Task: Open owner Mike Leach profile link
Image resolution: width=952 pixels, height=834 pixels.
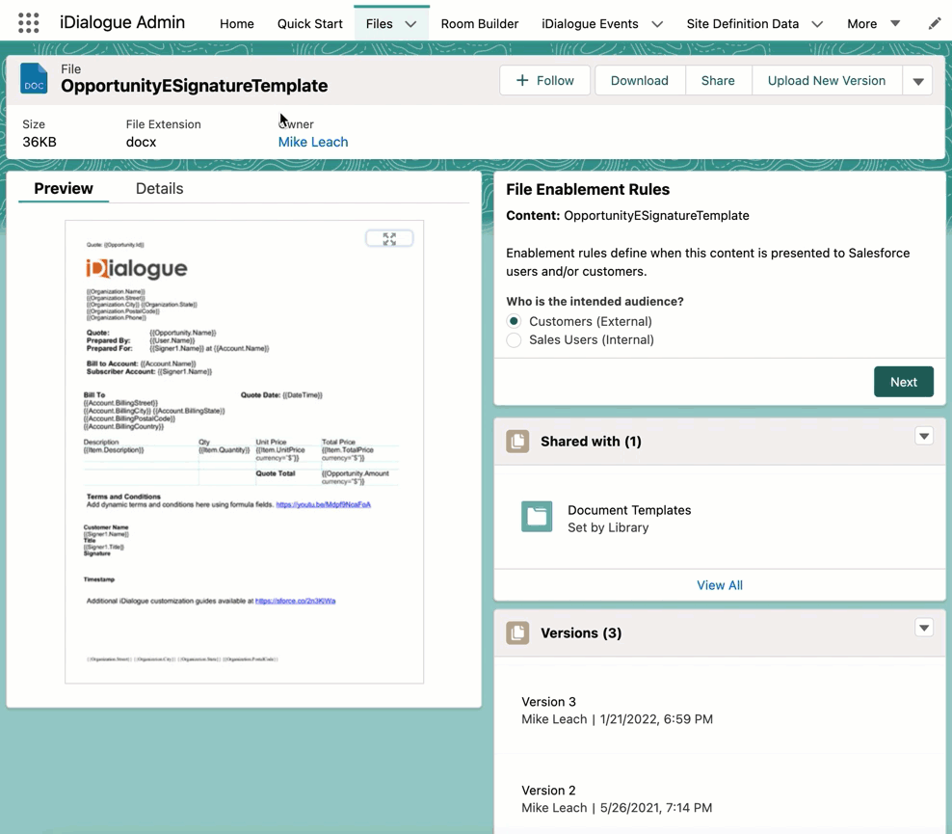Action: pyautogui.click(x=313, y=142)
